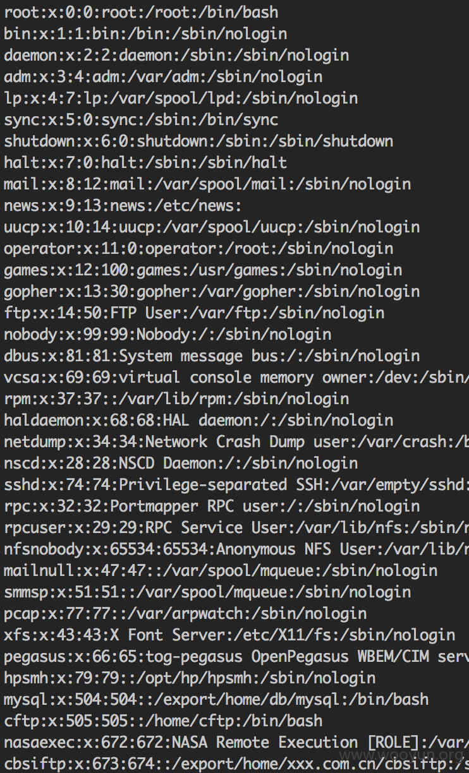
Task: Click the news /etc/news line
Action: [x=123, y=205]
